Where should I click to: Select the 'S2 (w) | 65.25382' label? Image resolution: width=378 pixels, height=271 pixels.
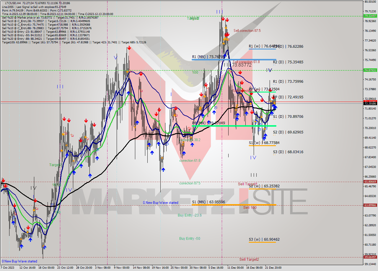(264, 186)
